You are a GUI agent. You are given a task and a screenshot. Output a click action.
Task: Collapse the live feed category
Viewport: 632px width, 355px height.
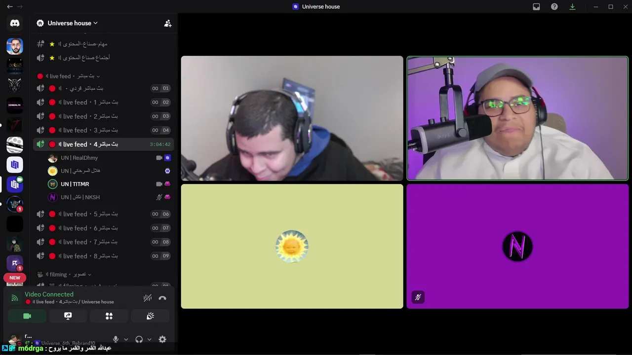[69, 76]
